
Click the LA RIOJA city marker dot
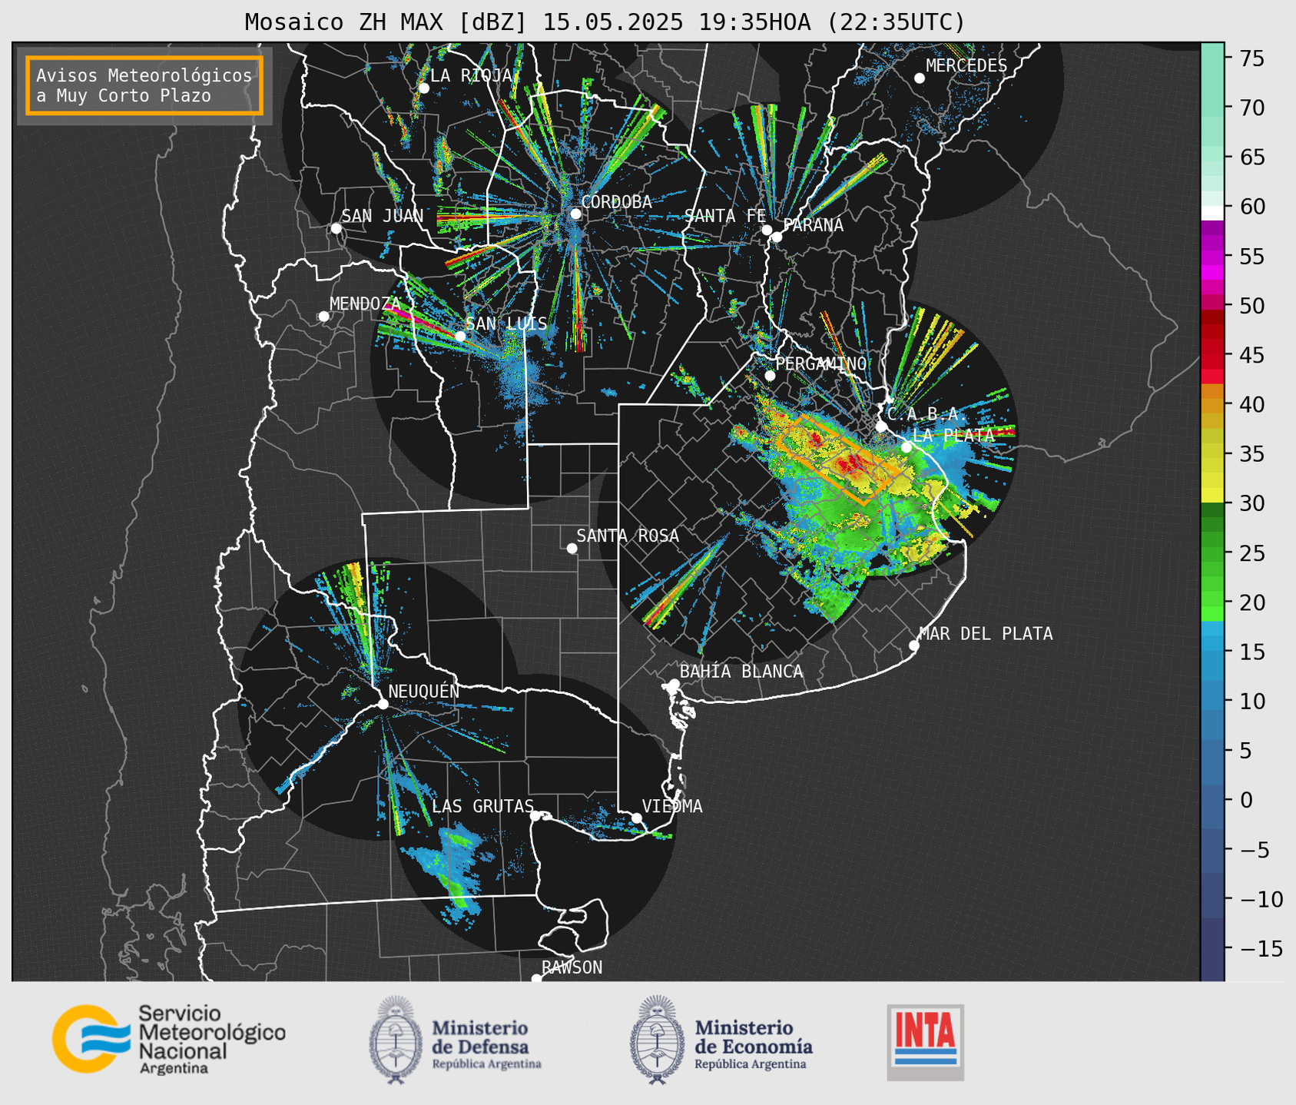pos(423,88)
